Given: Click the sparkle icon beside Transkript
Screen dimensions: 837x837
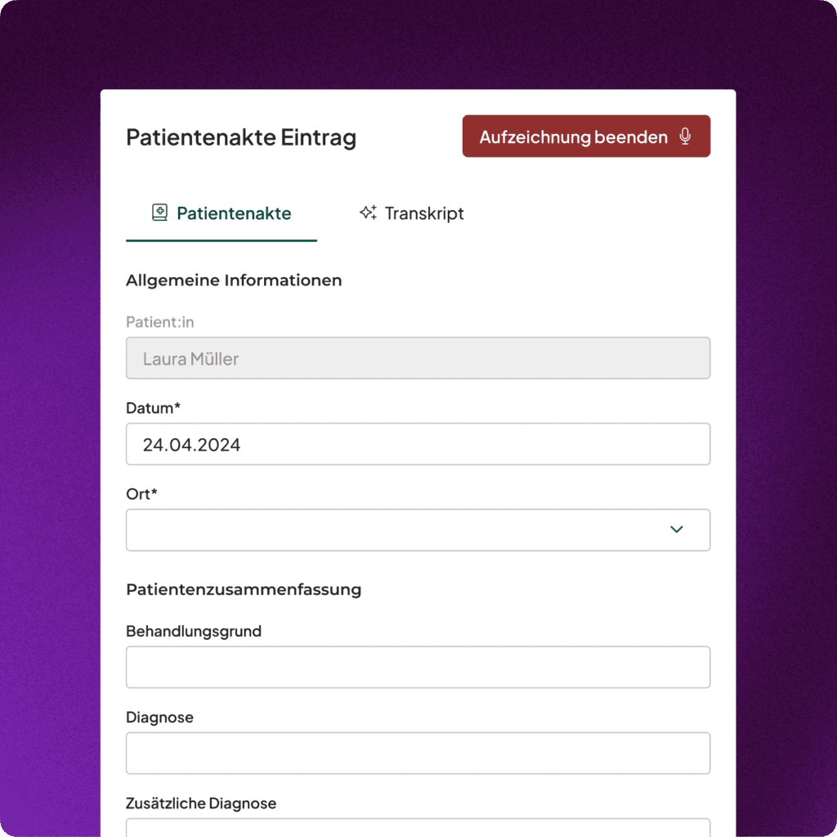Looking at the screenshot, I should click(368, 213).
